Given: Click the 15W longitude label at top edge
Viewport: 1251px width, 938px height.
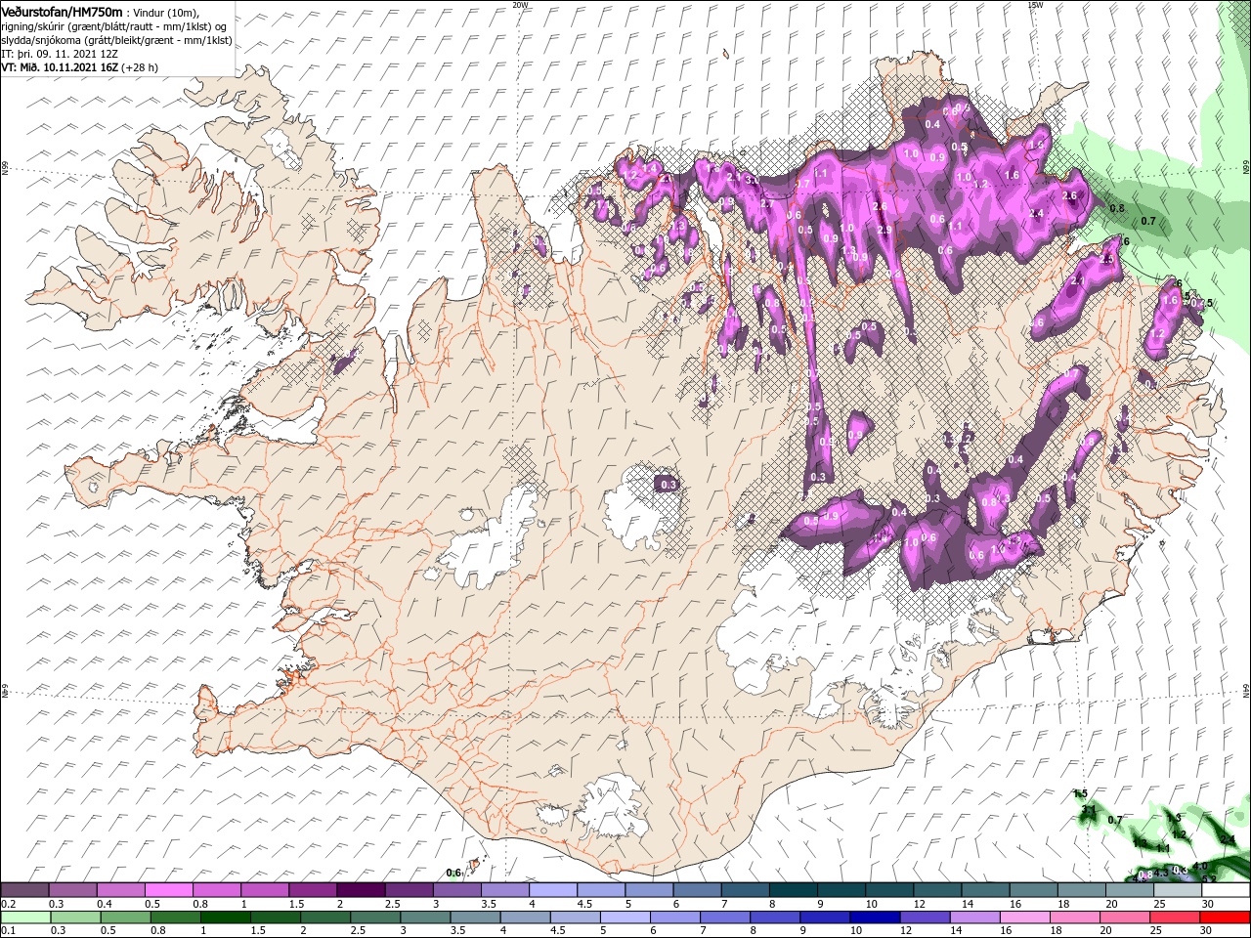Looking at the screenshot, I should point(1035,5).
